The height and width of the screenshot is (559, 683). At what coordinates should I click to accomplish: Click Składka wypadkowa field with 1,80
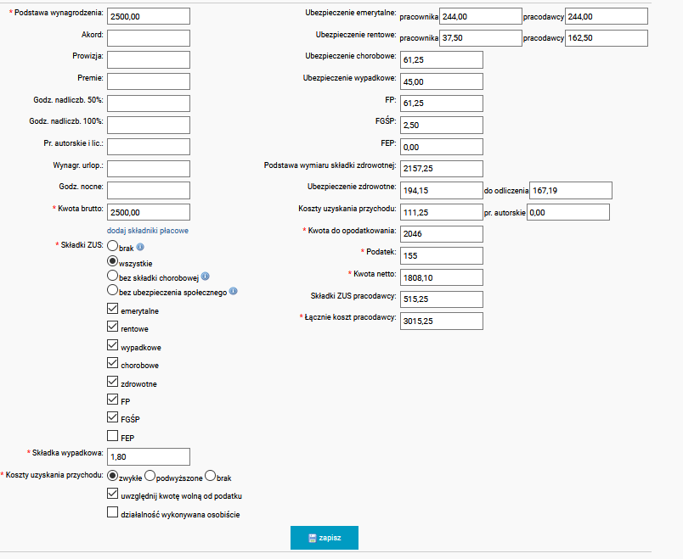[149, 456]
